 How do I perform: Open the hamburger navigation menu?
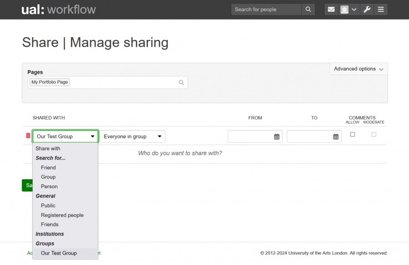point(381,9)
